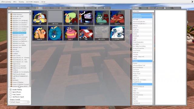Click the icon beside Garten Of Banban
The image size is (194, 109).
tap(12, 82)
